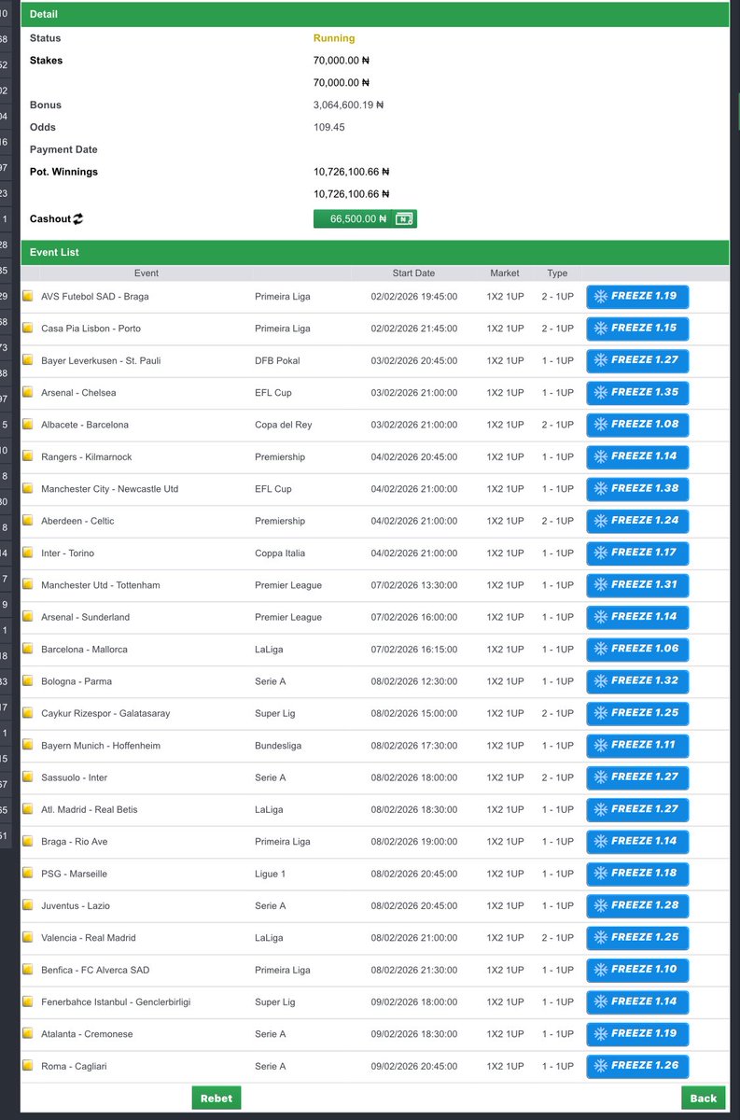Viewport: 740px width, 1120px height.
Task: Freeze odds for Roma - Cagliari
Action: click(x=637, y=1066)
